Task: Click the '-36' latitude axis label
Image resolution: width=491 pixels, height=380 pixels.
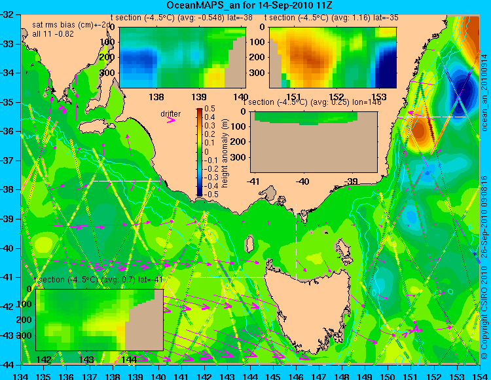Action: pos(7,131)
